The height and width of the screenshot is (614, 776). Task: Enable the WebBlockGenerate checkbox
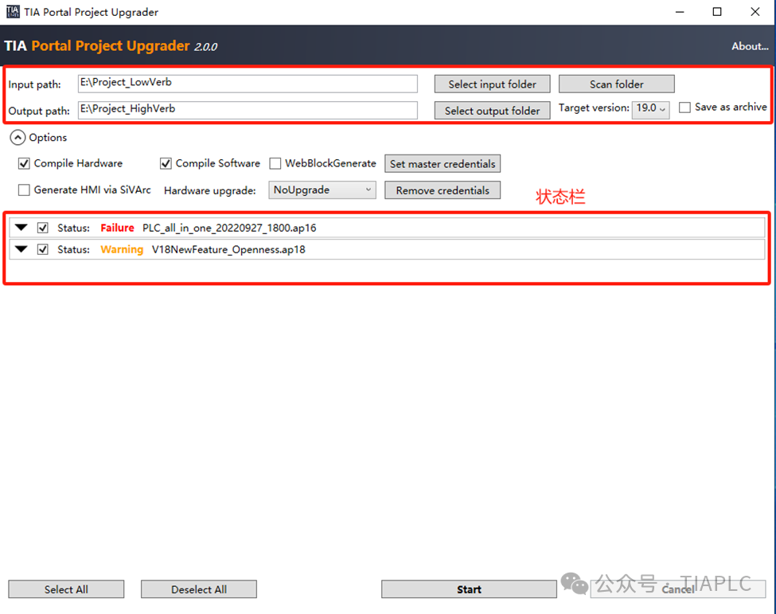tap(275, 163)
